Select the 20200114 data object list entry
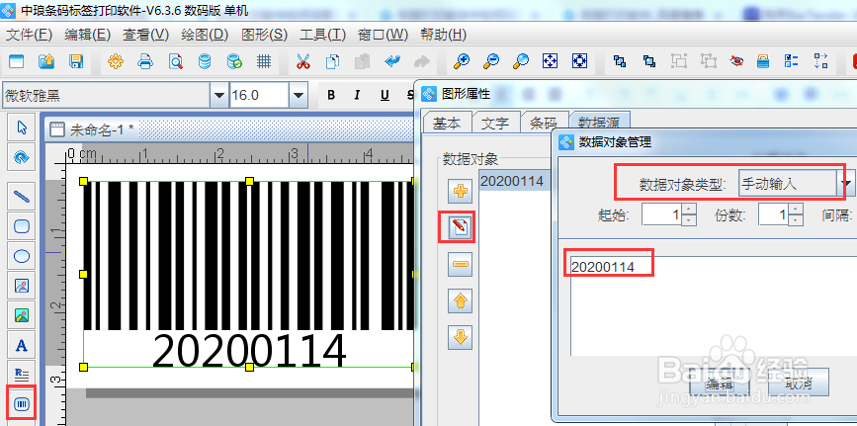The height and width of the screenshot is (426, 857). coord(514,181)
